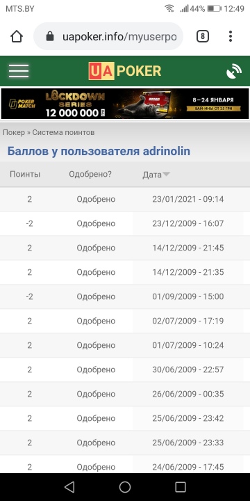Sort table by Поинты column header

25,175
